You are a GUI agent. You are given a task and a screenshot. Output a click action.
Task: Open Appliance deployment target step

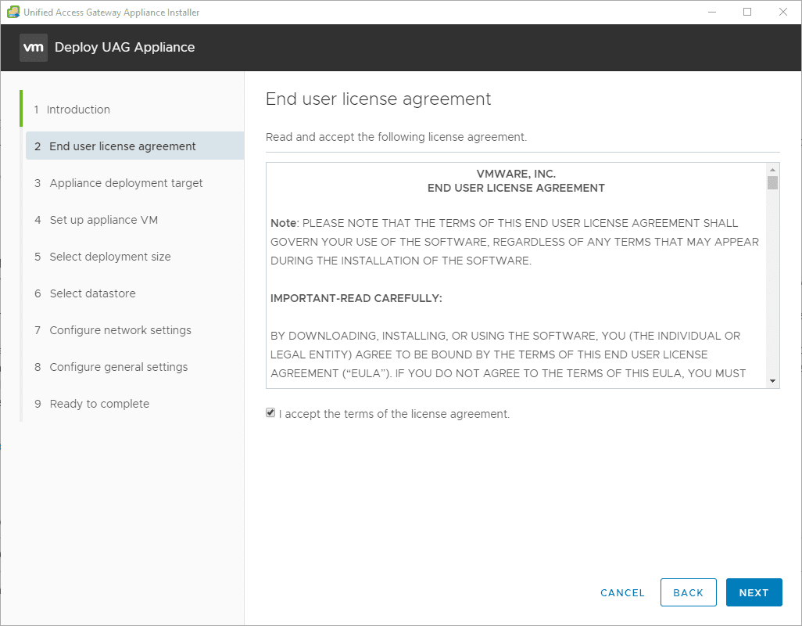(x=126, y=183)
